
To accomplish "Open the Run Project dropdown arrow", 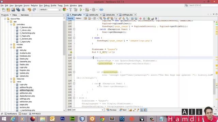I will pyautogui.click(x=84, y=10).
